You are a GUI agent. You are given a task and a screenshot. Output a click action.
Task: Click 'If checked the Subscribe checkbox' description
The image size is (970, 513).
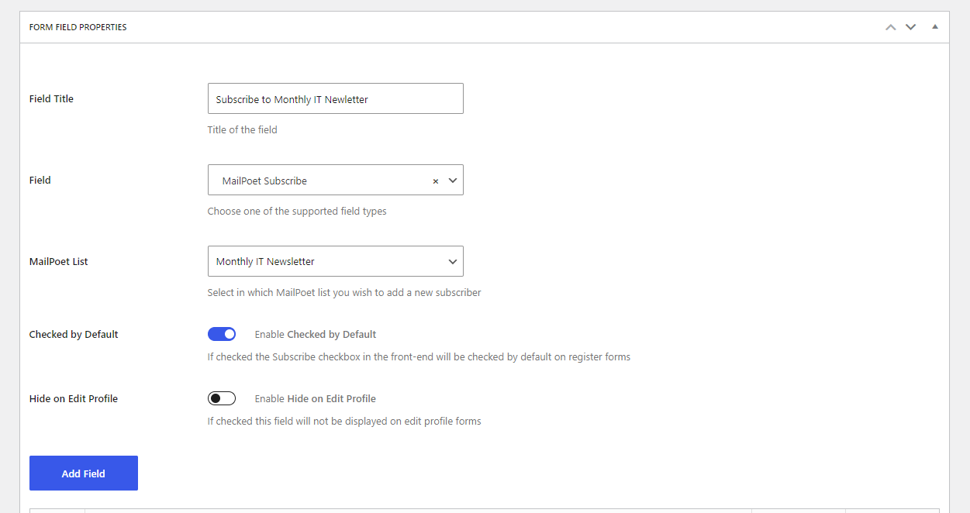tap(419, 356)
